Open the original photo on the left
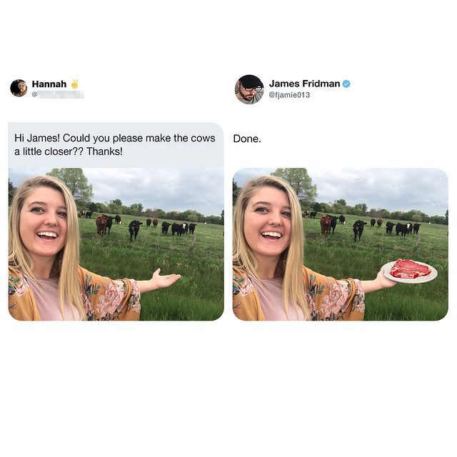The height and width of the screenshot is (457, 457). pos(116,244)
